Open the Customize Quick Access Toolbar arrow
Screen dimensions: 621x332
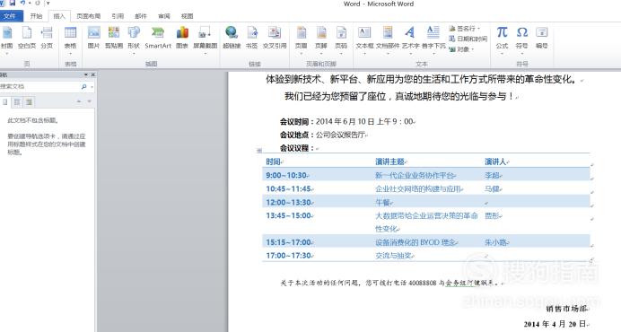tap(48, 4)
